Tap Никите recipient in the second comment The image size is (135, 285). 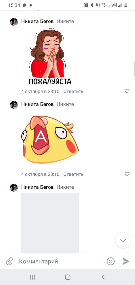point(65,104)
